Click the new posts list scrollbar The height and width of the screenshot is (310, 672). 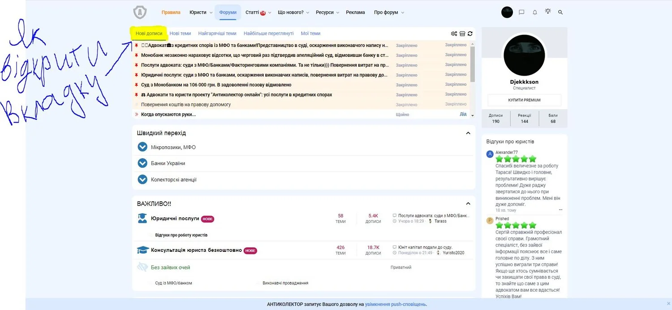tap(472, 63)
